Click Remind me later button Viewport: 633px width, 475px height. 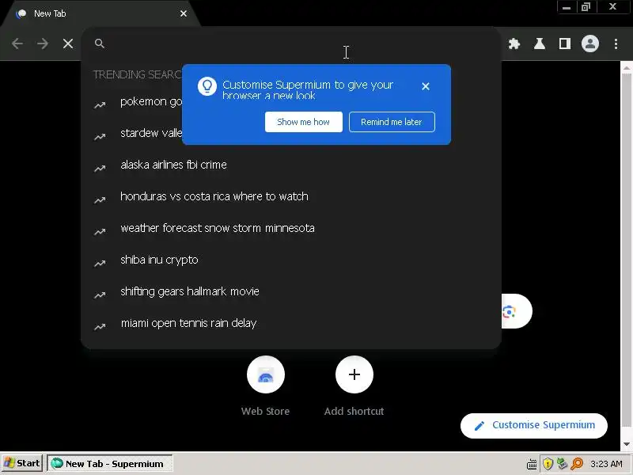[x=392, y=122]
